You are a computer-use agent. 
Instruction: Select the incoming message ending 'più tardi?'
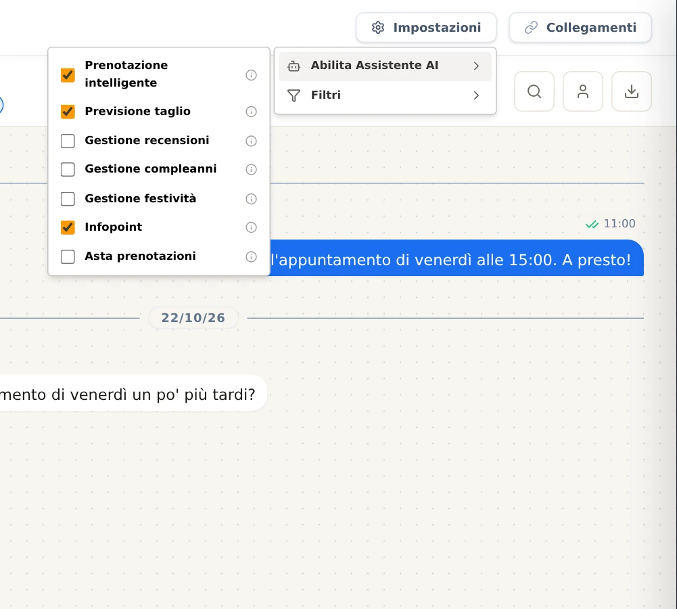click(x=133, y=393)
